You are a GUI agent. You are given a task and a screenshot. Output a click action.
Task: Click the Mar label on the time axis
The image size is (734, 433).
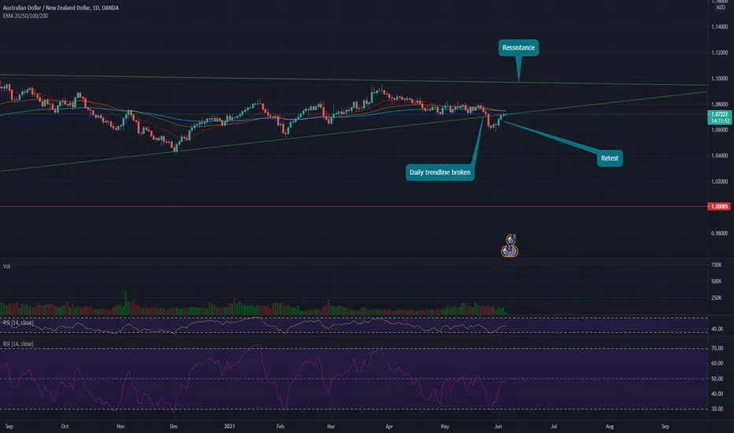331,427
